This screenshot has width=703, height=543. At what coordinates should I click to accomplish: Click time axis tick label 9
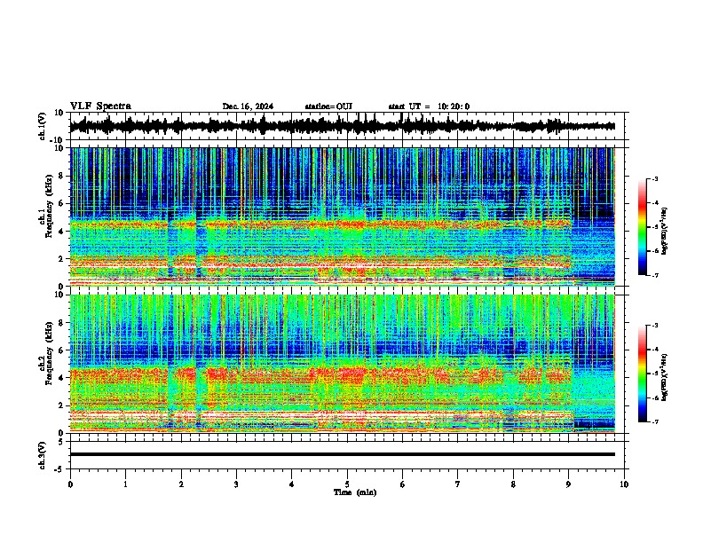568,484
